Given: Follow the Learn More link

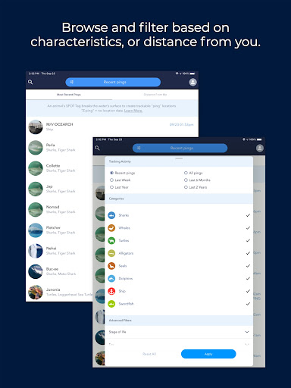Looking at the screenshot, I should [133, 111].
